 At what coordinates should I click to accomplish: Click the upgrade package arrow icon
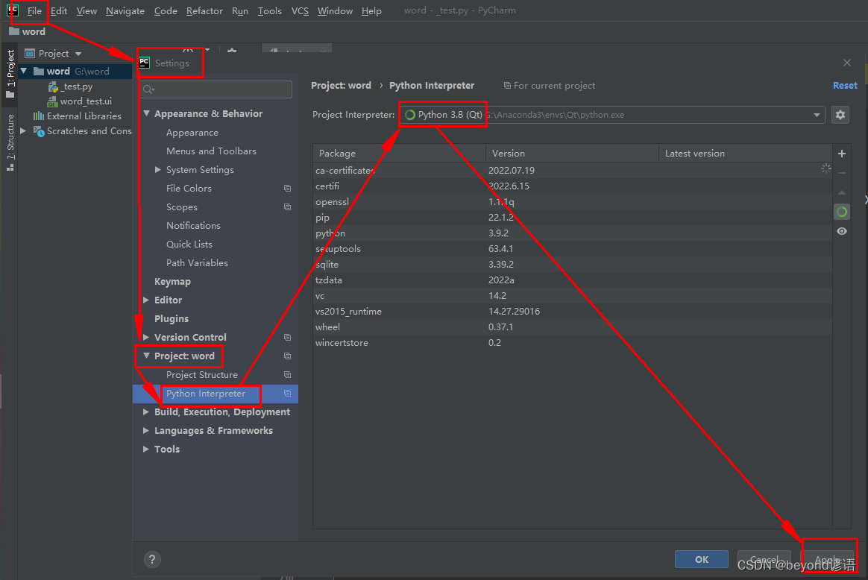click(841, 192)
